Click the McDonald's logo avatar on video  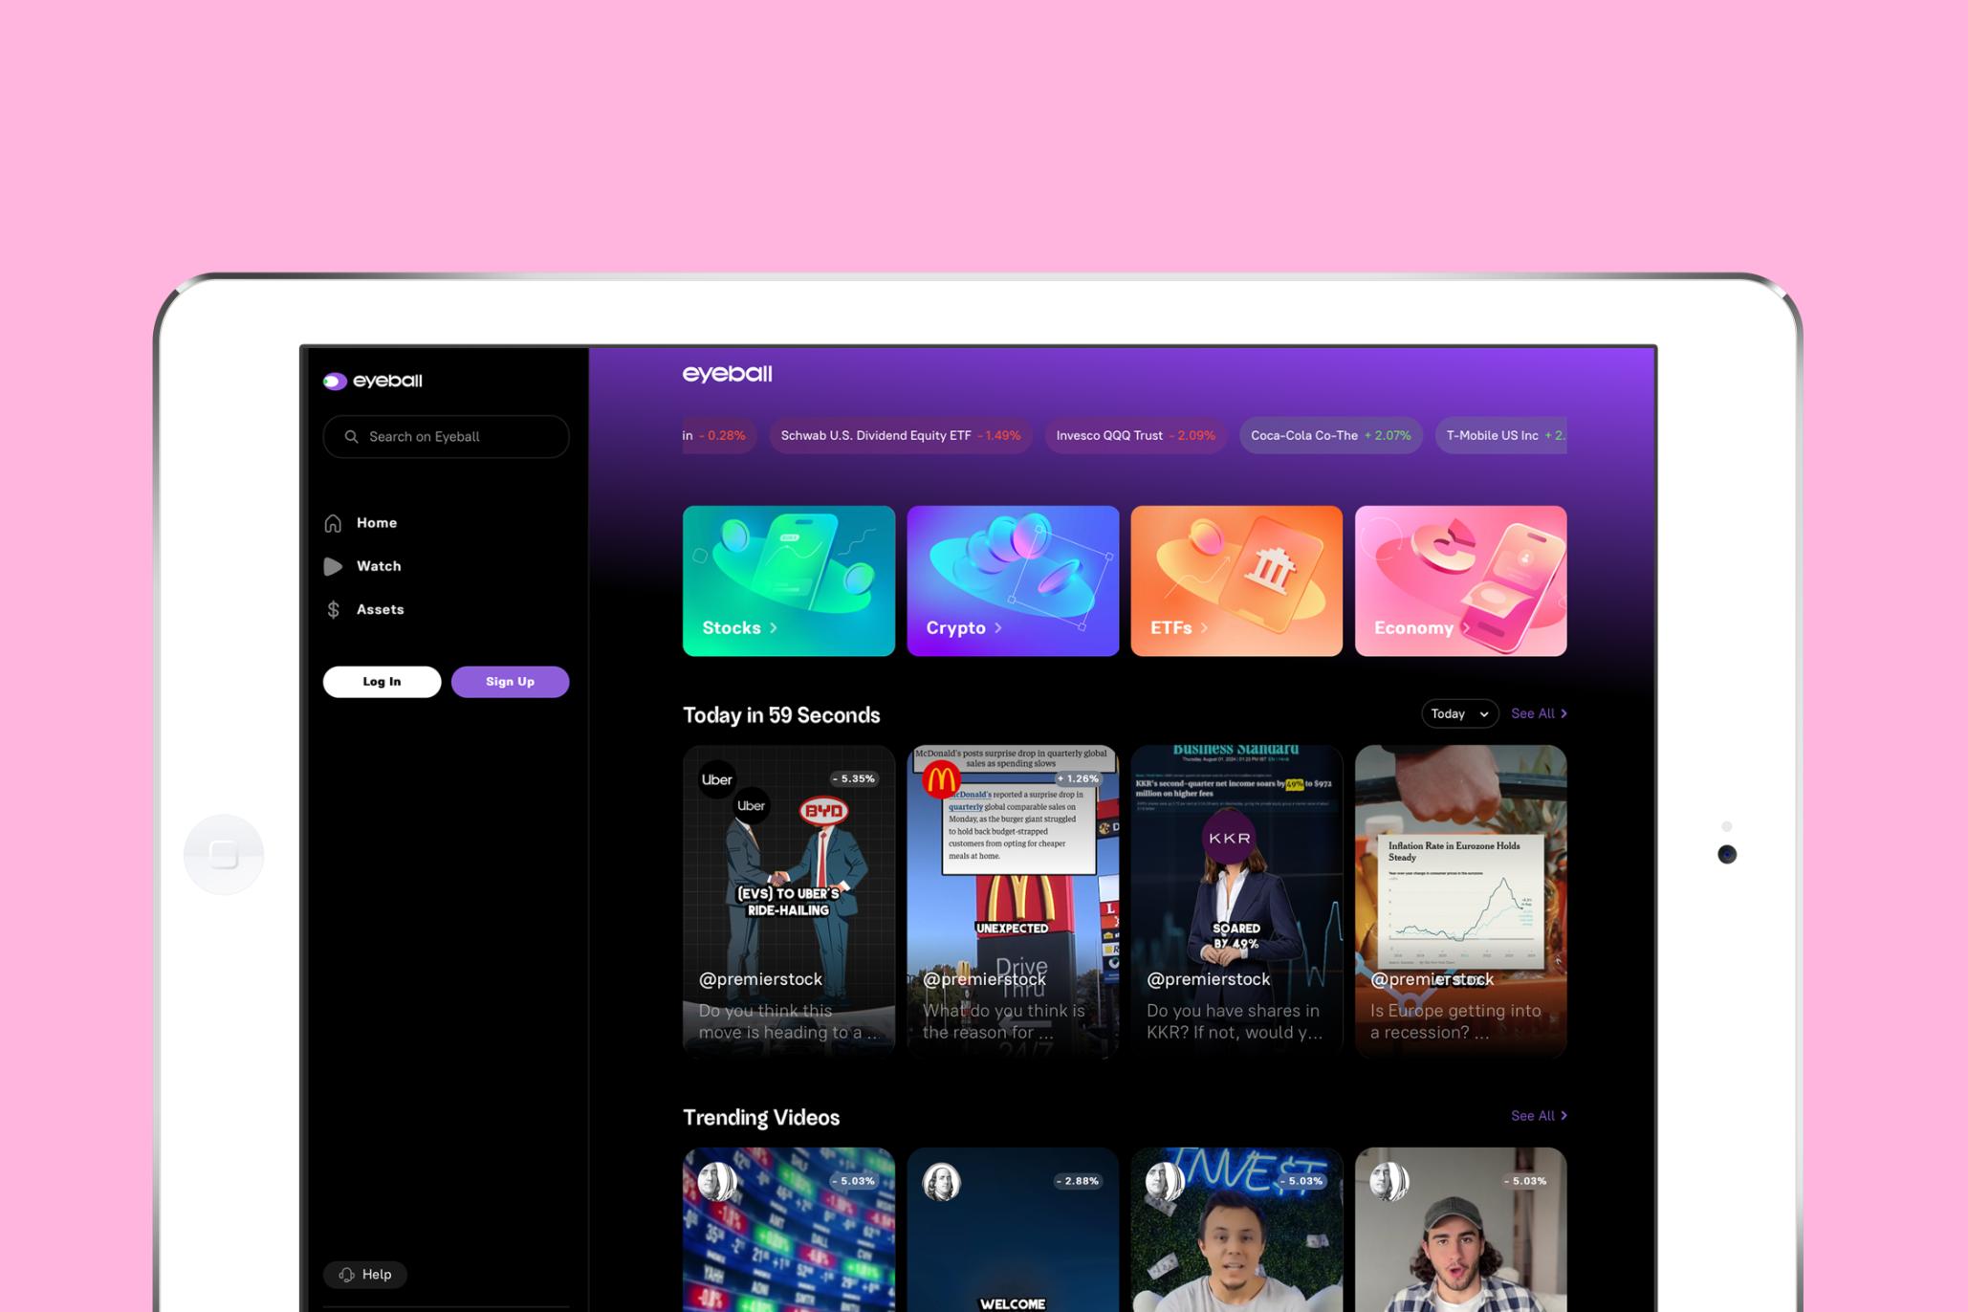[x=941, y=779]
